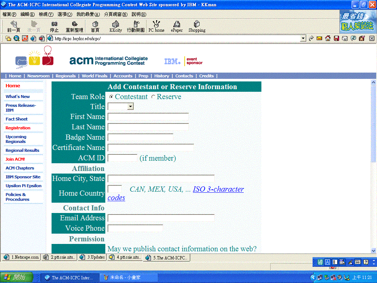
Task: Click the Refresh (重新整理) toolbar icon
Action: click(x=74, y=26)
